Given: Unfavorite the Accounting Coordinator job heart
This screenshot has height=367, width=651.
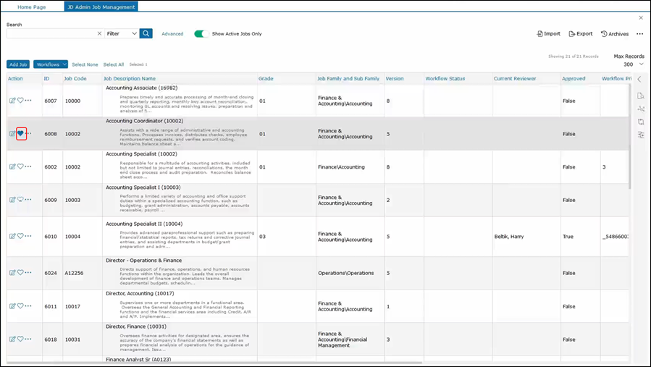Looking at the screenshot, I should [21, 134].
